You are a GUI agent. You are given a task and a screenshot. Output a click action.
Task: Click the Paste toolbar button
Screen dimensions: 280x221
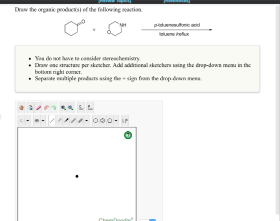[x=90, y=108]
